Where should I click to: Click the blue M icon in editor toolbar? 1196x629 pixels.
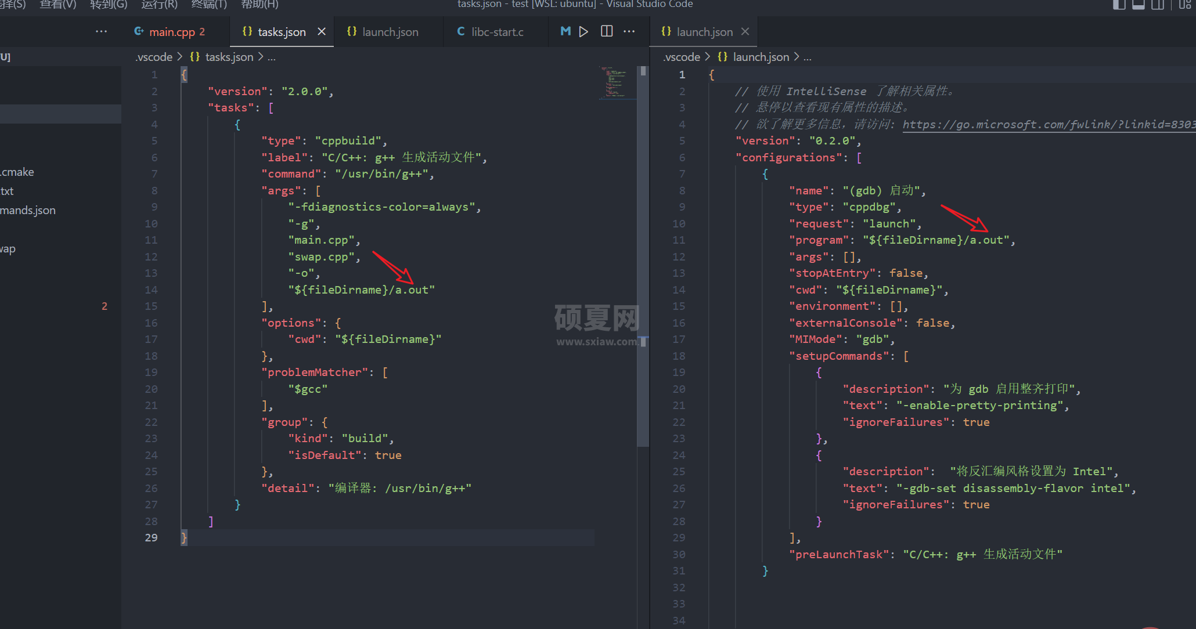point(565,31)
